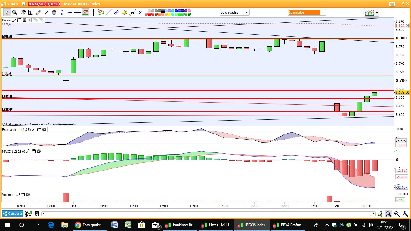Switch to Listas - Mi Li... taskbar window

click(x=216, y=225)
